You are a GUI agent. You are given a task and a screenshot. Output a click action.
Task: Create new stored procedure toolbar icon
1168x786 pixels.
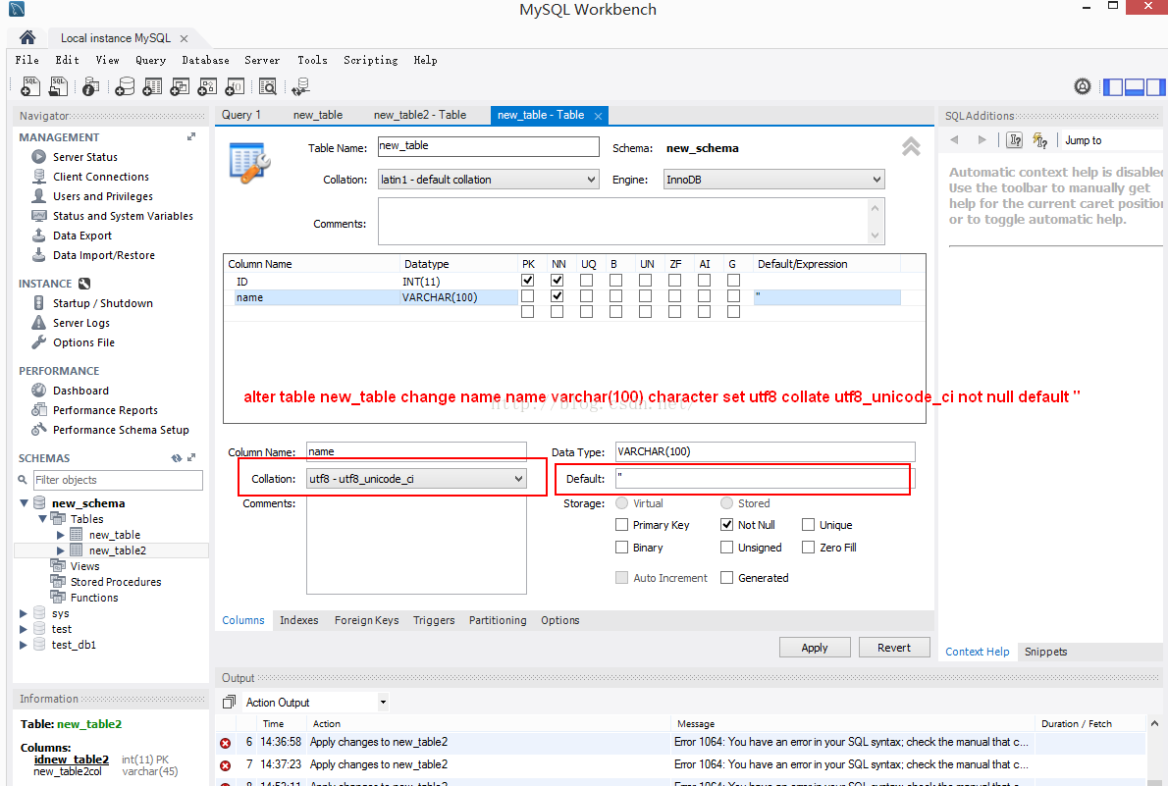tap(207, 87)
